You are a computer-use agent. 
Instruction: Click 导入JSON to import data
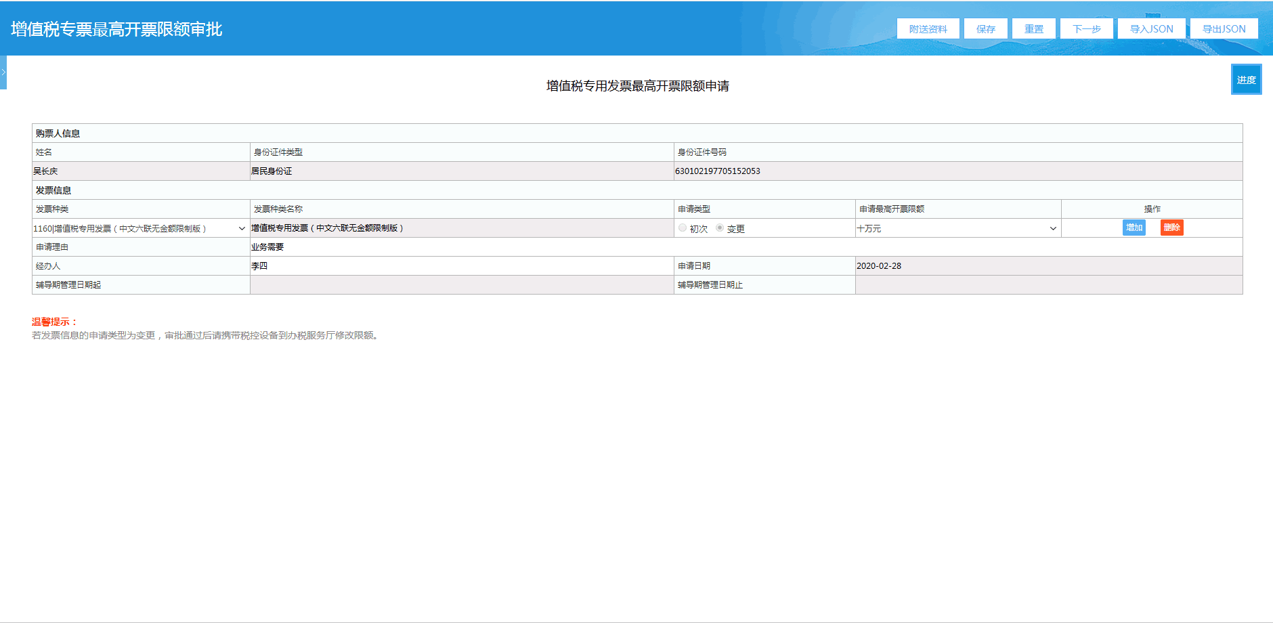tap(1151, 29)
